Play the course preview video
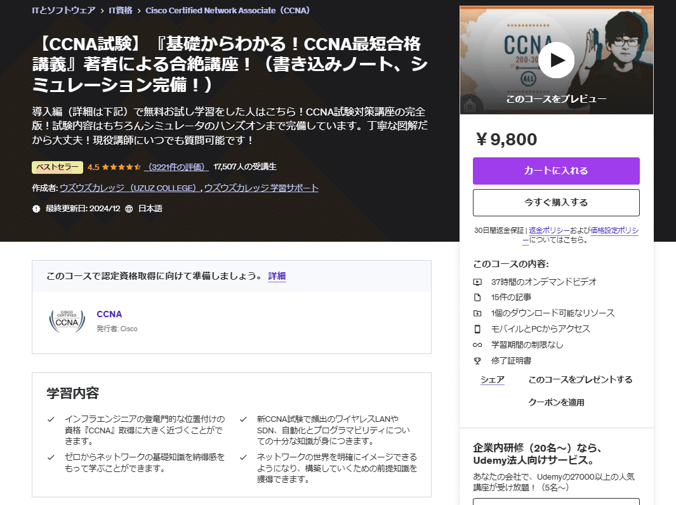 [556, 60]
